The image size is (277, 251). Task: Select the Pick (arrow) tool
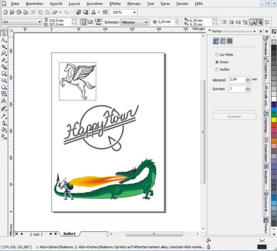pos(4,33)
